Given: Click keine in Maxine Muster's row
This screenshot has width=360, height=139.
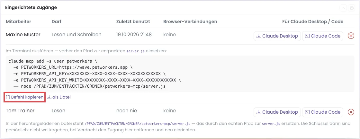Looking at the screenshot, I should click(170, 35).
